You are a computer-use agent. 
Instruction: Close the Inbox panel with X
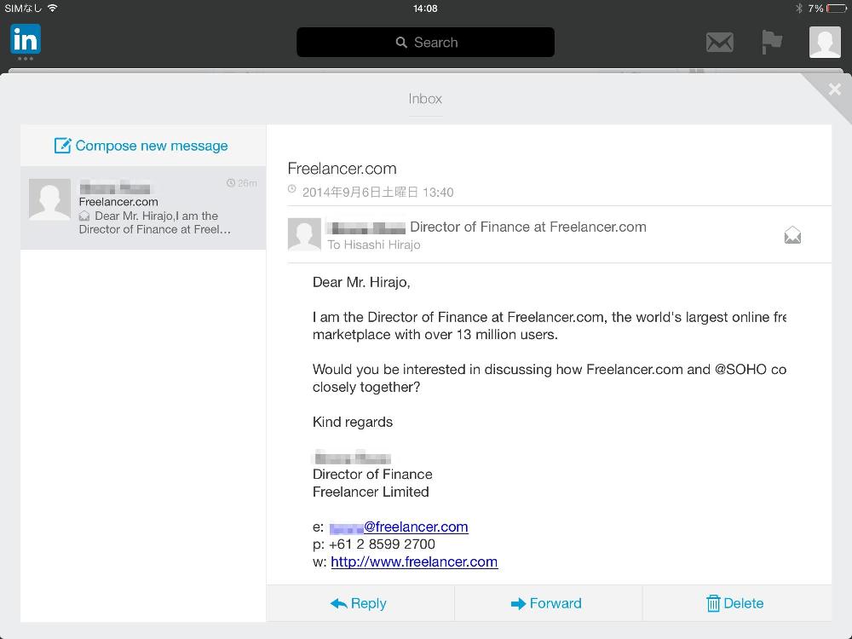834,89
